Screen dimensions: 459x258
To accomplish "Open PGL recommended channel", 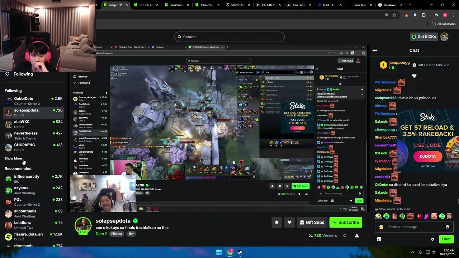I will coord(34,202).
